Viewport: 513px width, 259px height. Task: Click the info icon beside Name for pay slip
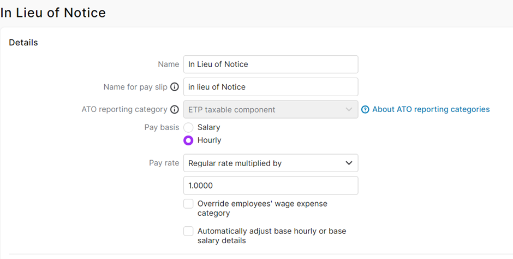point(175,87)
